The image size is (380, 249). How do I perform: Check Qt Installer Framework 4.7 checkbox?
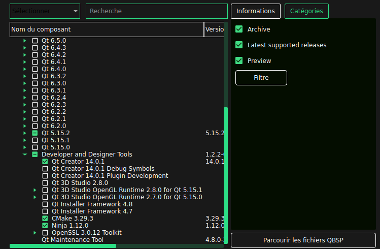pos(45,211)
